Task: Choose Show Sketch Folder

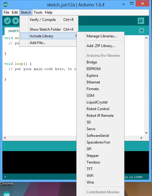Action: click(x=49, y=29)
